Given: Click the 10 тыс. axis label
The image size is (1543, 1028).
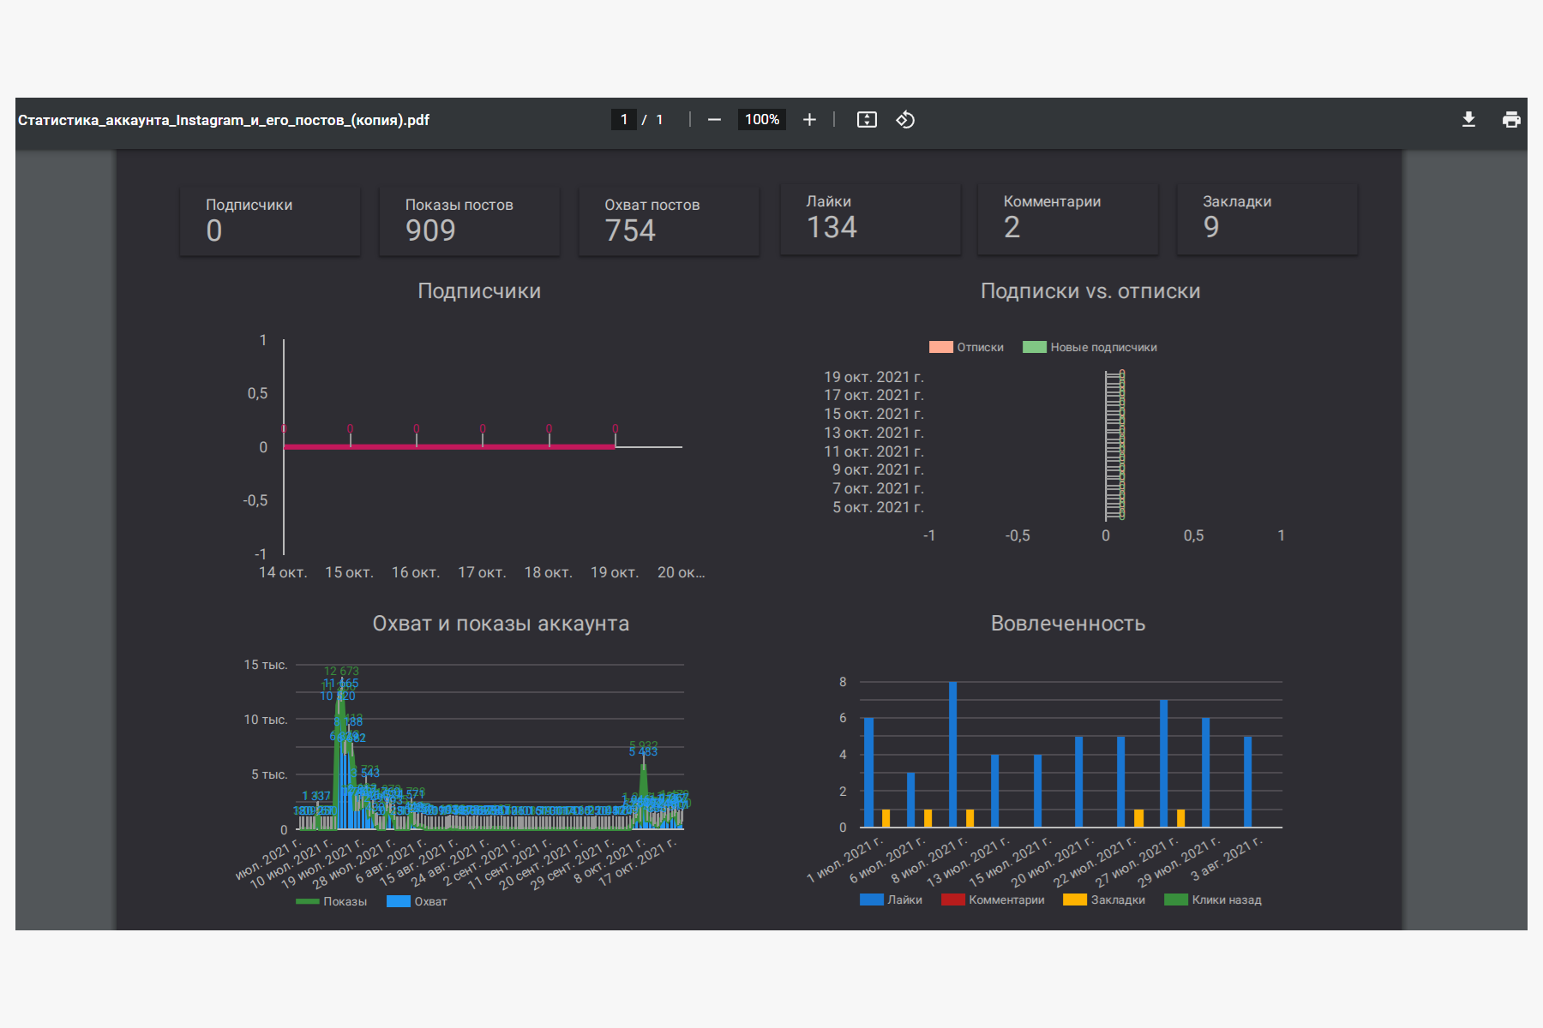Looking at the screenshot, I should (266, 720).
